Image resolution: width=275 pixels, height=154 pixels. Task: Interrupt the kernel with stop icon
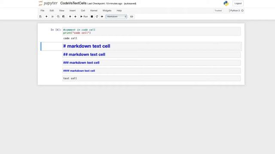click(92, 17)
